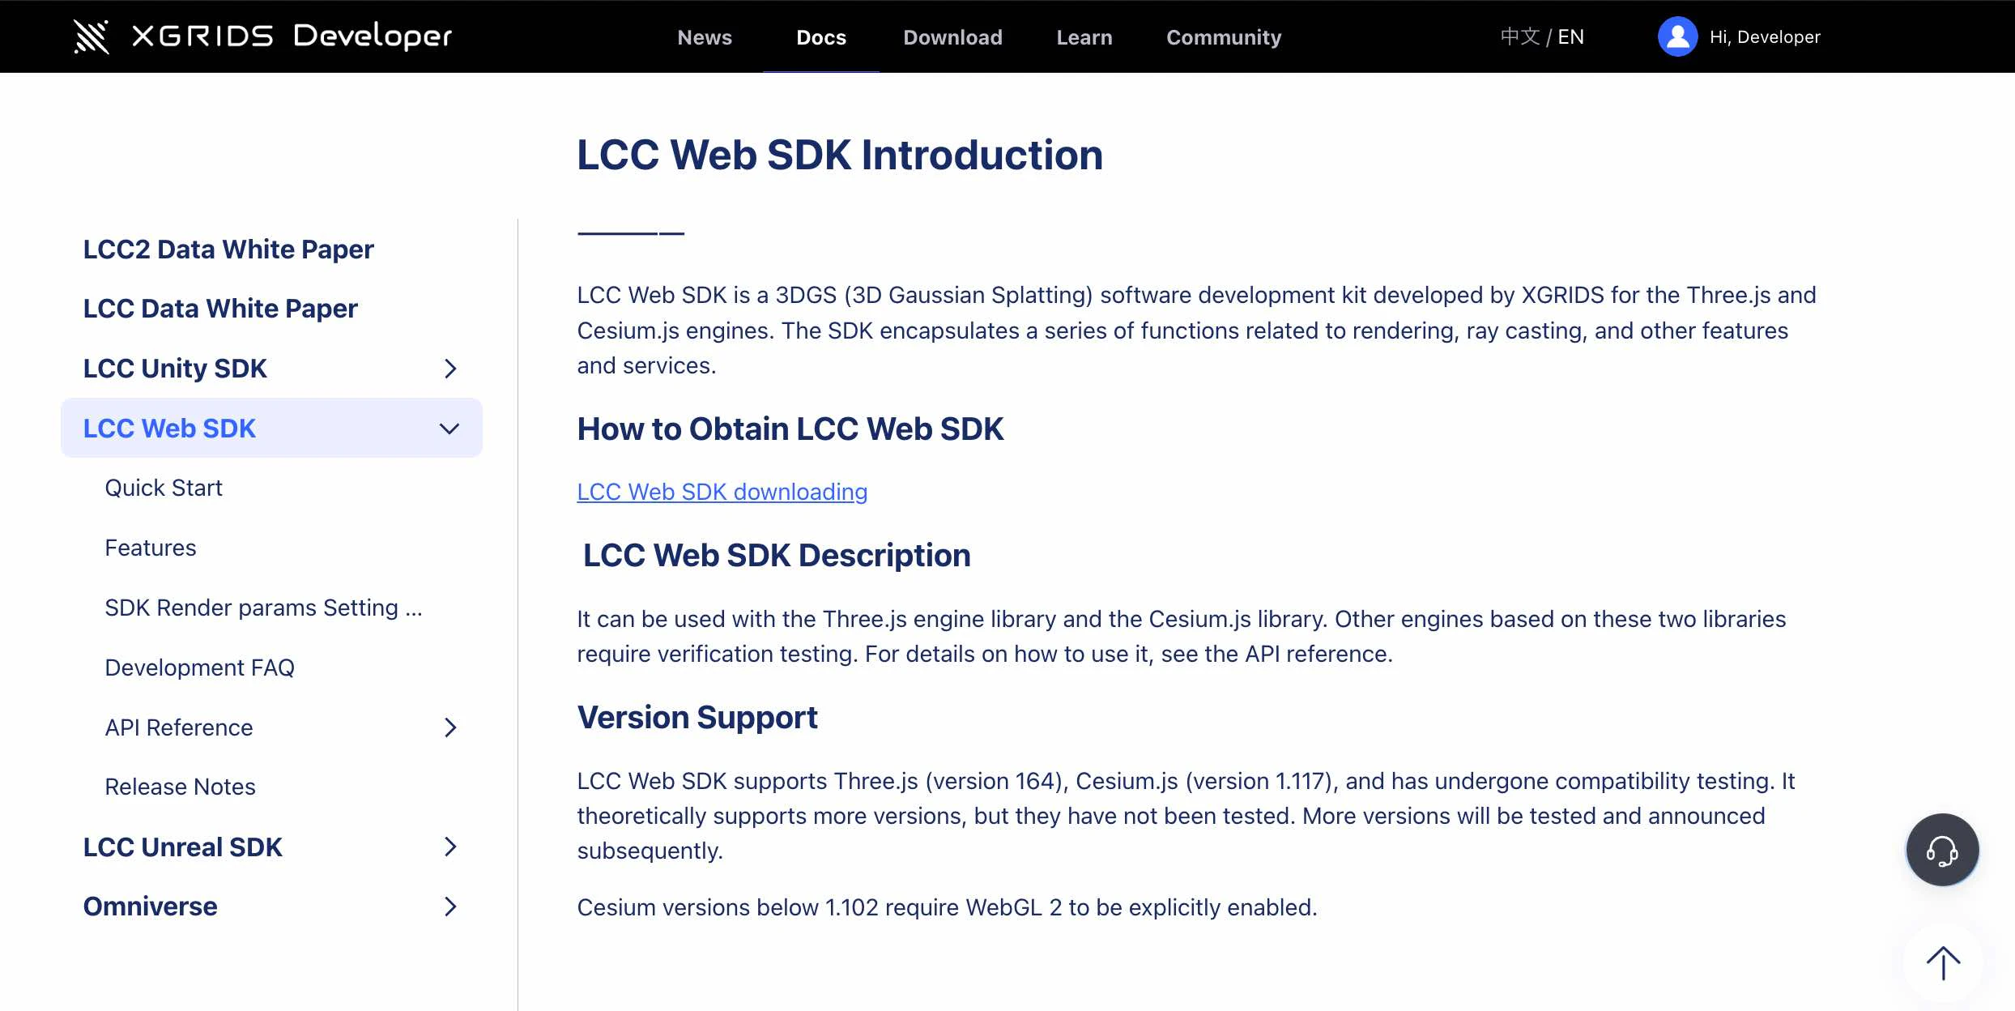Switch language to 中文
Image resolution: width=2015 pixels, height=1011 pixels.
[1519, 36]
